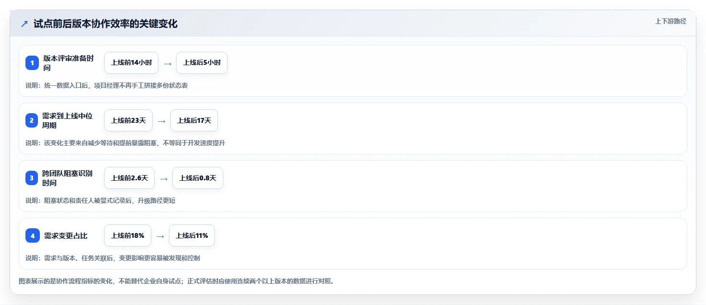The width and height of the screenshot is (706, 305).
Task: Click the 上线后17天 value pill
Action: (194, 120)
